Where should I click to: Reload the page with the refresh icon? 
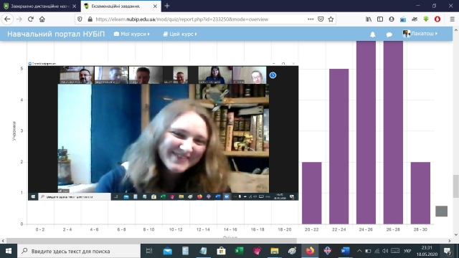(31, 19)
